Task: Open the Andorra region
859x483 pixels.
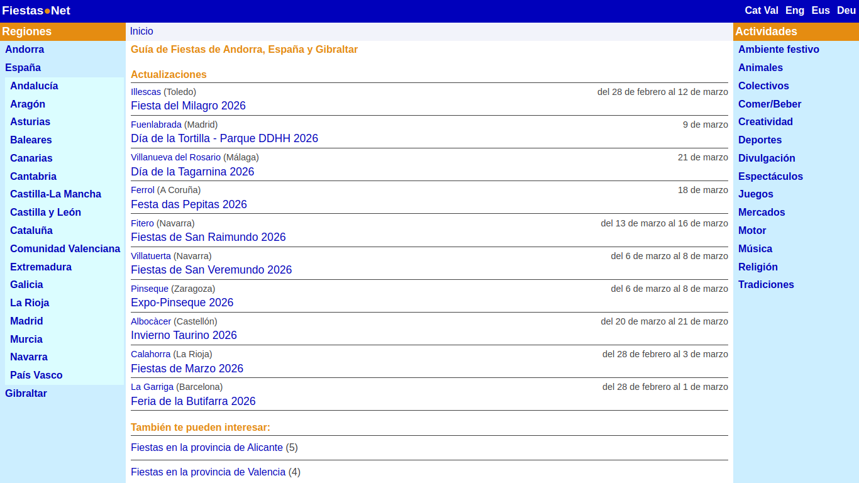Action: coord(25,50)
